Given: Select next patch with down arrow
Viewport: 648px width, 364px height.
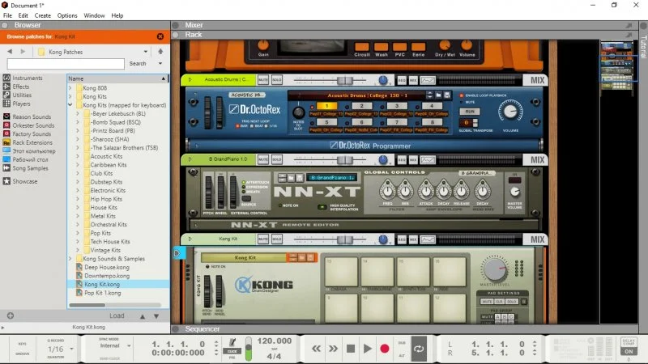Looking at the screenshot, I should pos(156,316).
